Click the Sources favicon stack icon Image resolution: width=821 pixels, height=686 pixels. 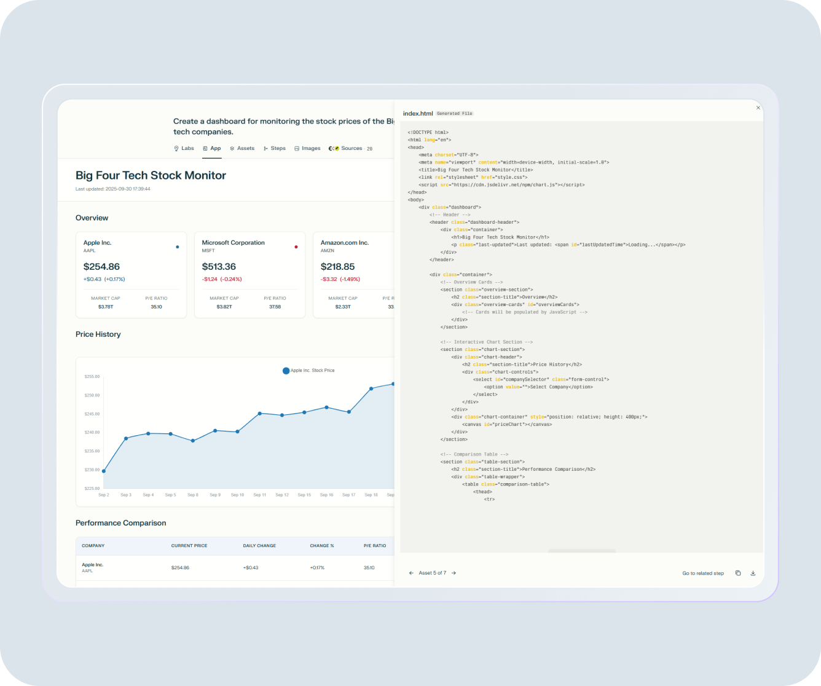point(332,148)
